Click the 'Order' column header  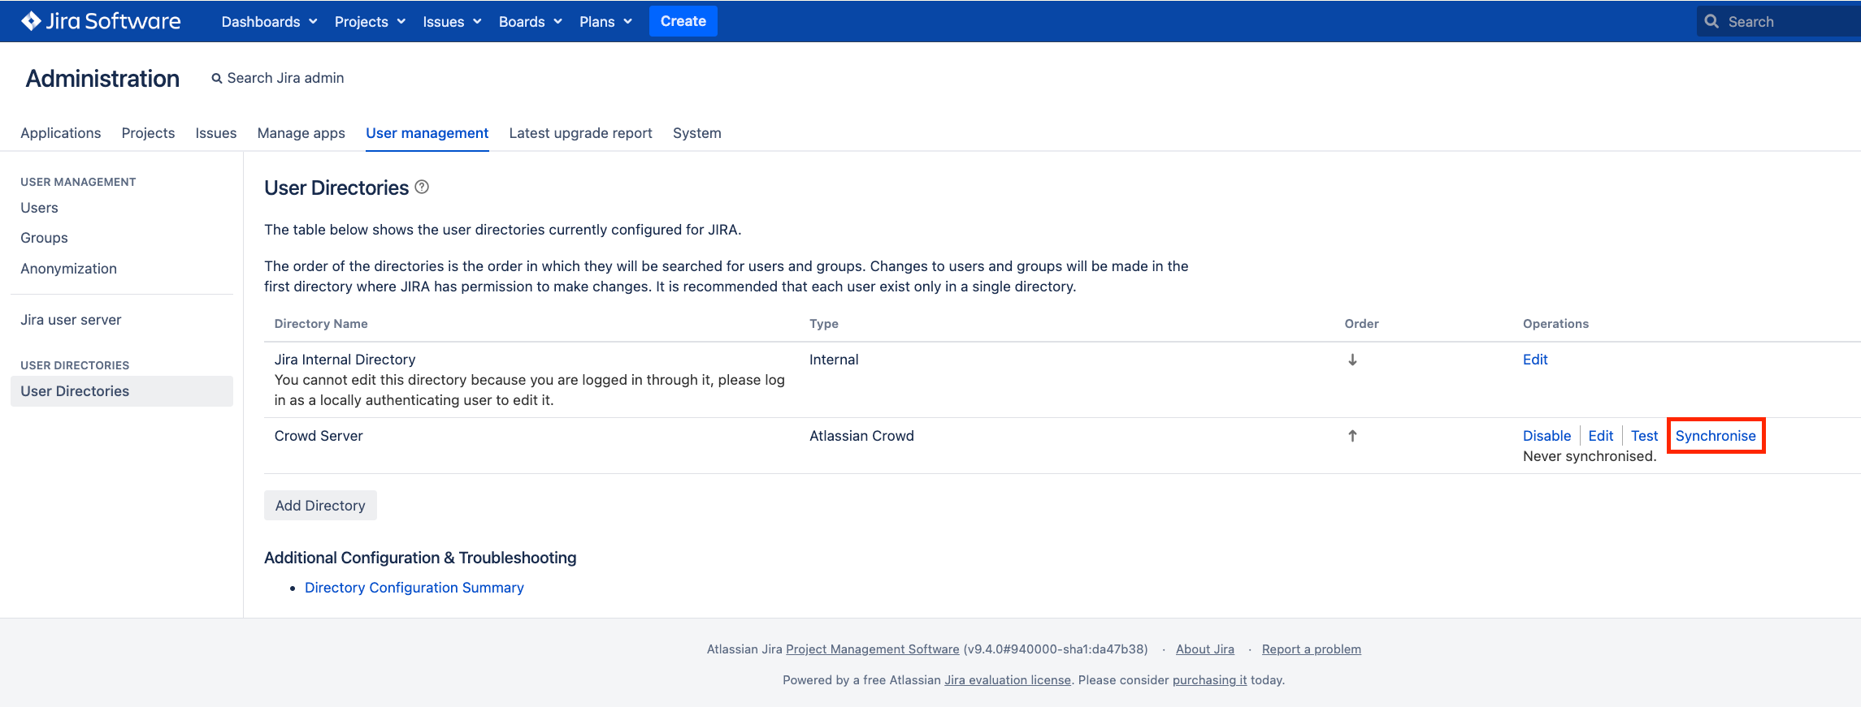pyautogui.click(x=1361, y=324)
